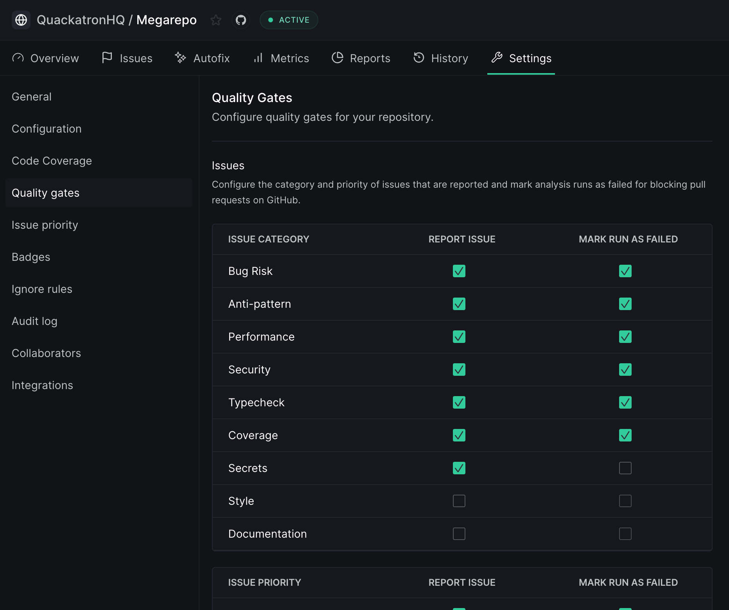Screen dimensions: 729x610
Task: Click the History clock icon
Action: [x=418, y=58]
